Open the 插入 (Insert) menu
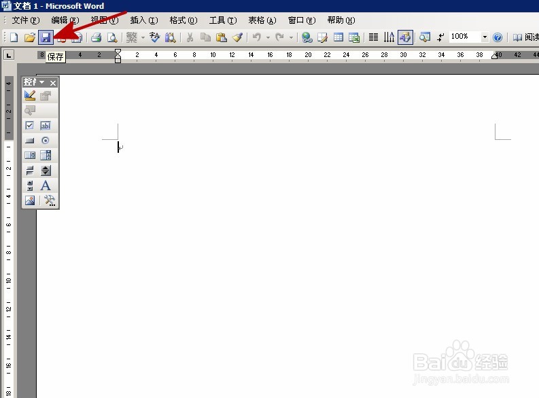The width and height of the screenshot is (539, 398). pos(144,20)
